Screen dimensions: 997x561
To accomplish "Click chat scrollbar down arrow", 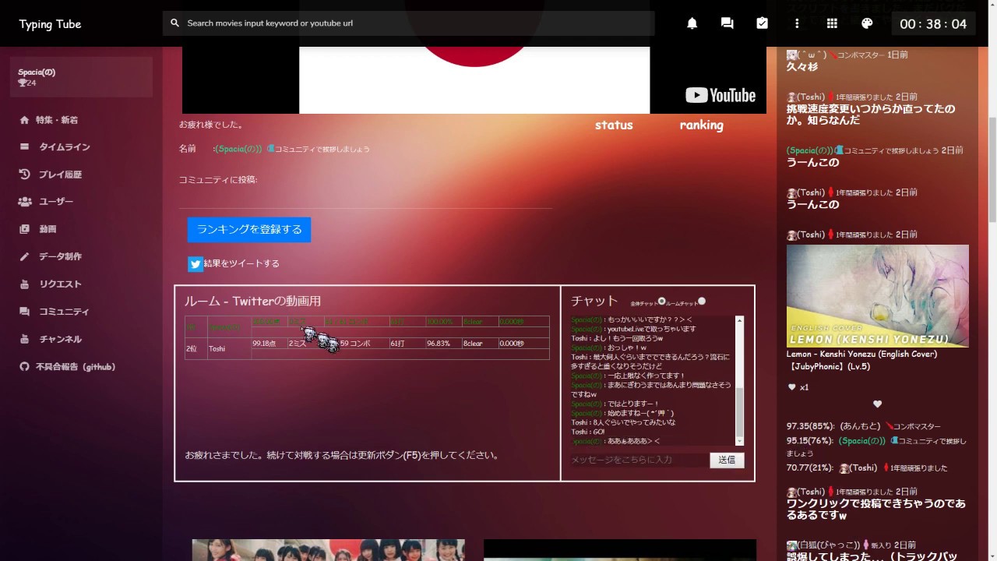I will (x=739, y=440).
